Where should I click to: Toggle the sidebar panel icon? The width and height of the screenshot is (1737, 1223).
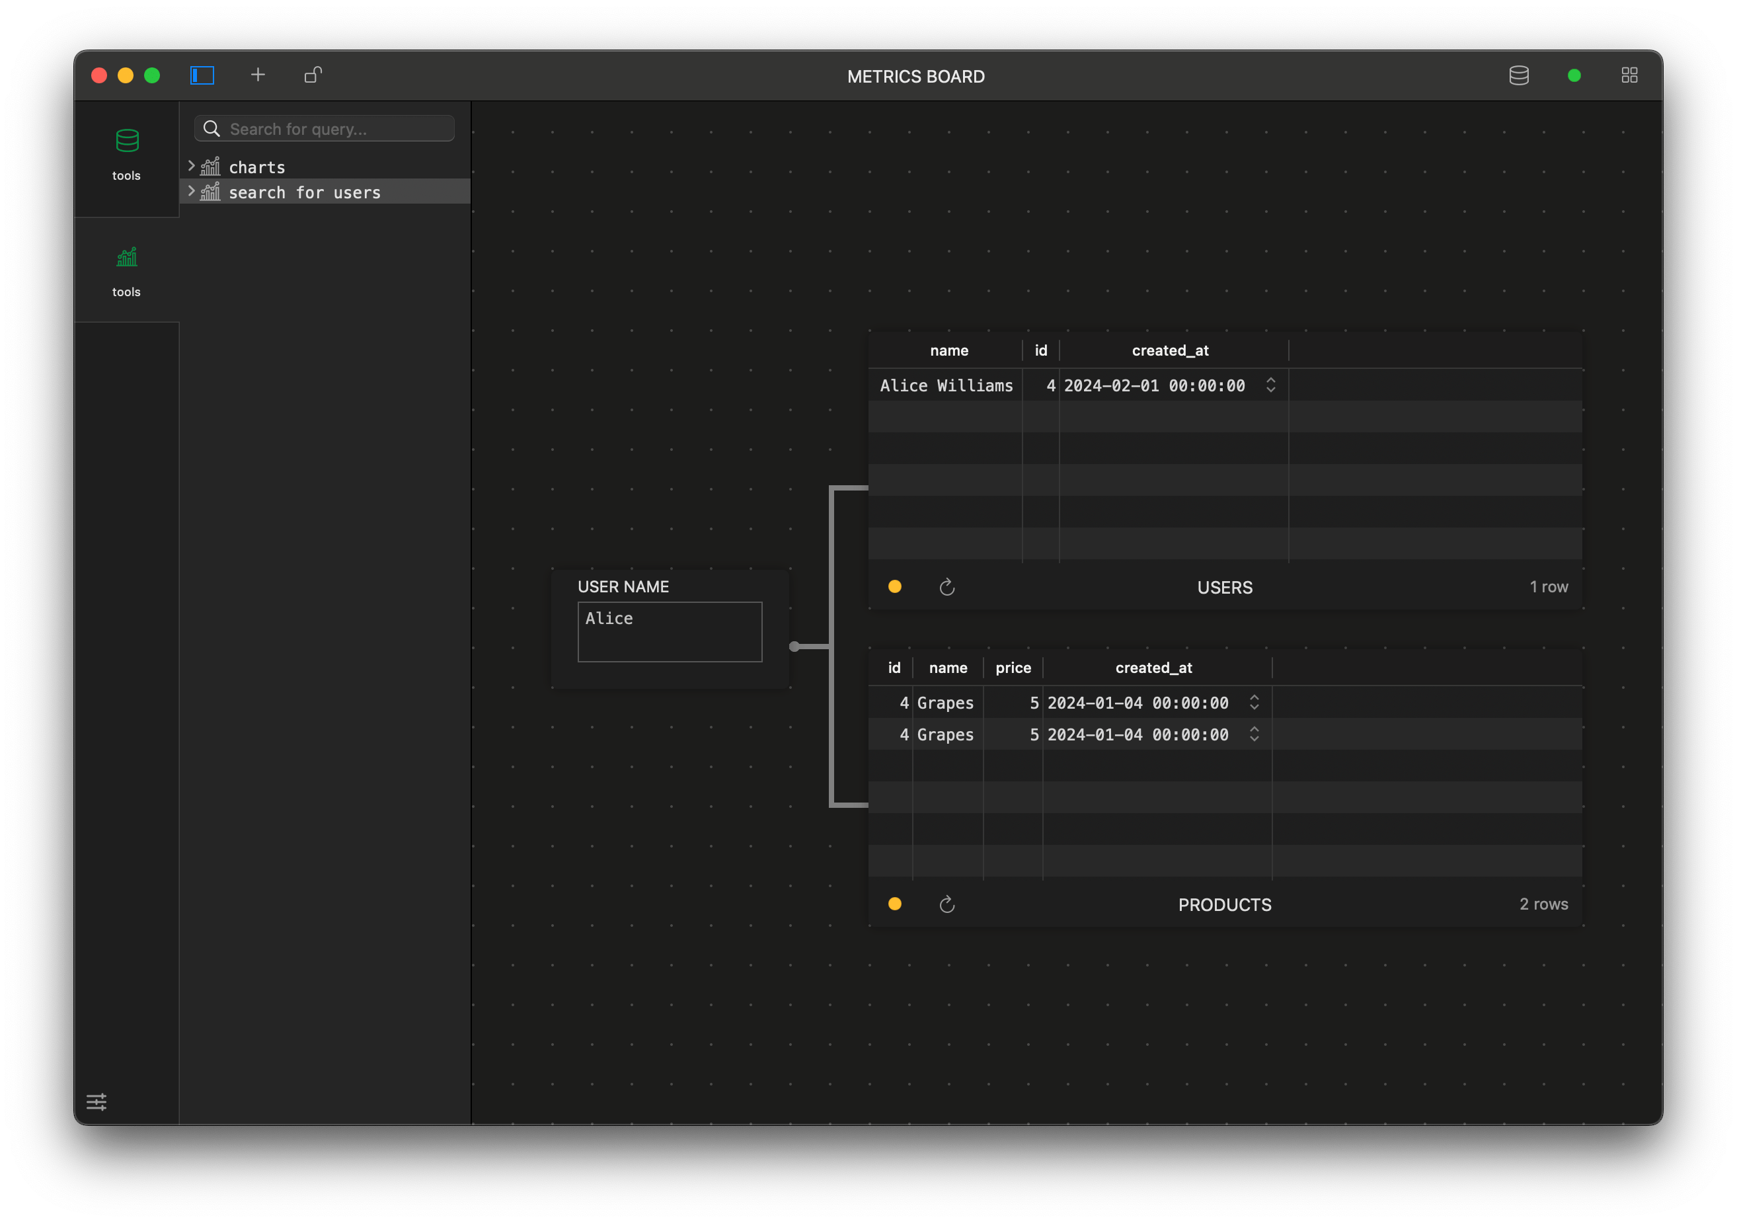[202, 75]
